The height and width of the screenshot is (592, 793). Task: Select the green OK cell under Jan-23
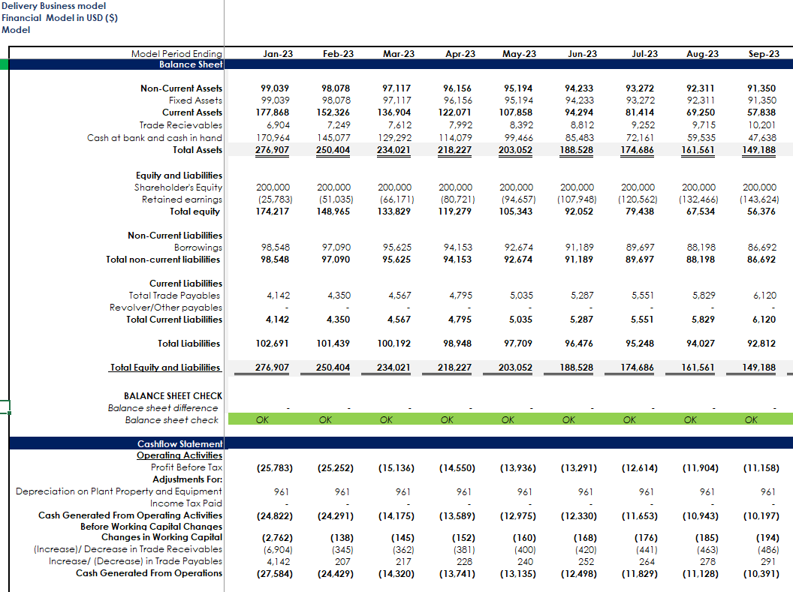click(x=262, y=420)
